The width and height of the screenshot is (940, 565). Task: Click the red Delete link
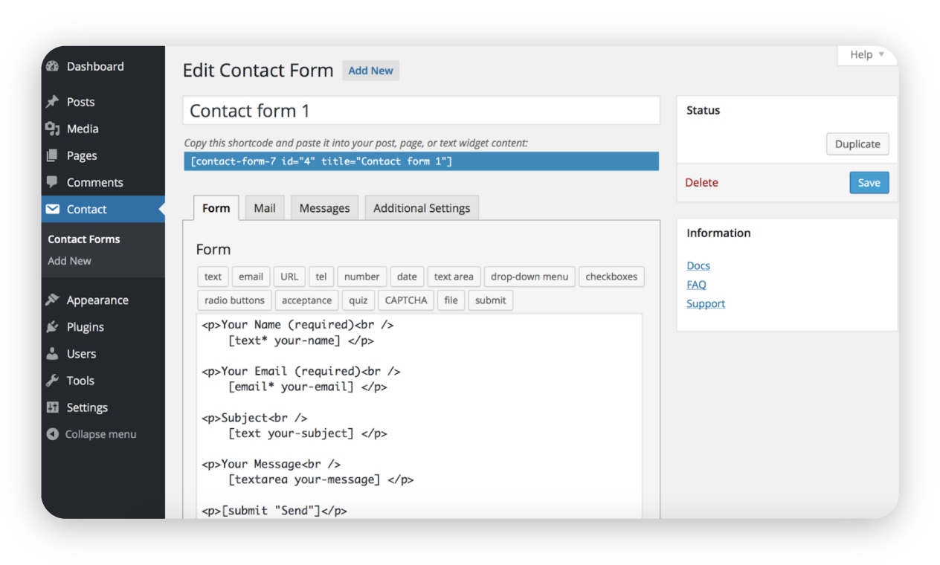pyautogui.click(x=701, y=183)
